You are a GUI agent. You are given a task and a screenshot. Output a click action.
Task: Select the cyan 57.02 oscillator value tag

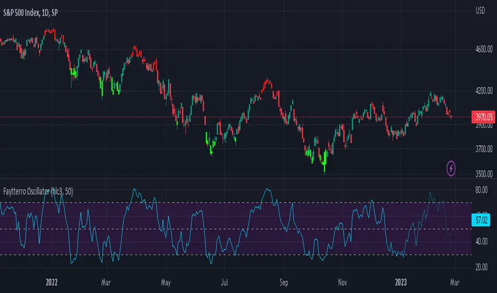coord(481,220)
